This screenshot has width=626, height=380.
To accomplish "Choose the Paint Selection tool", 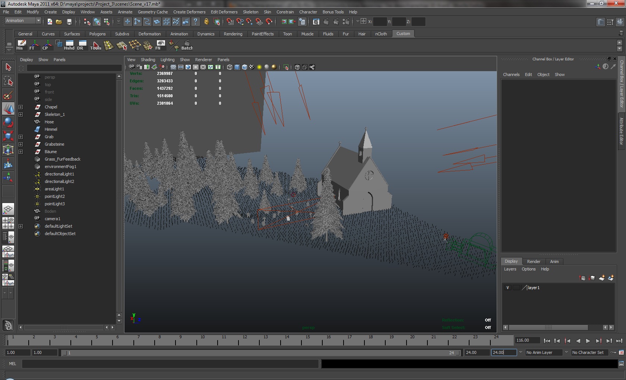I will [8, 95].
